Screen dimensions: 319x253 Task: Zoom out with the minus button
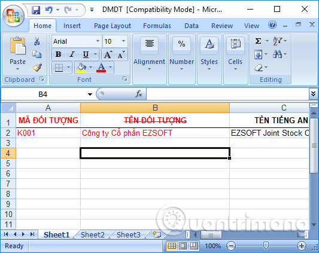[x=231, y=246]
